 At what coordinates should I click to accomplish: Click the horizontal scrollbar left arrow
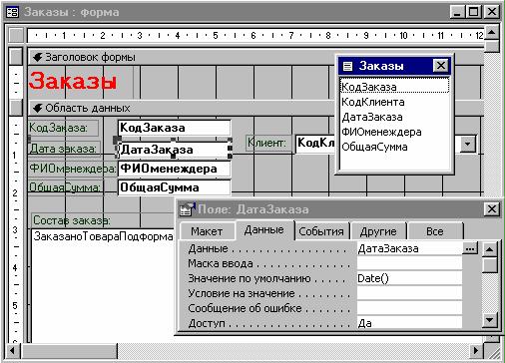tap(13, 350)
